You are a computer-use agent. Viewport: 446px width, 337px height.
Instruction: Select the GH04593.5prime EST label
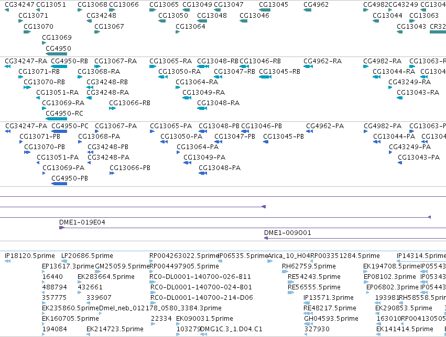[x=331, y=319]
